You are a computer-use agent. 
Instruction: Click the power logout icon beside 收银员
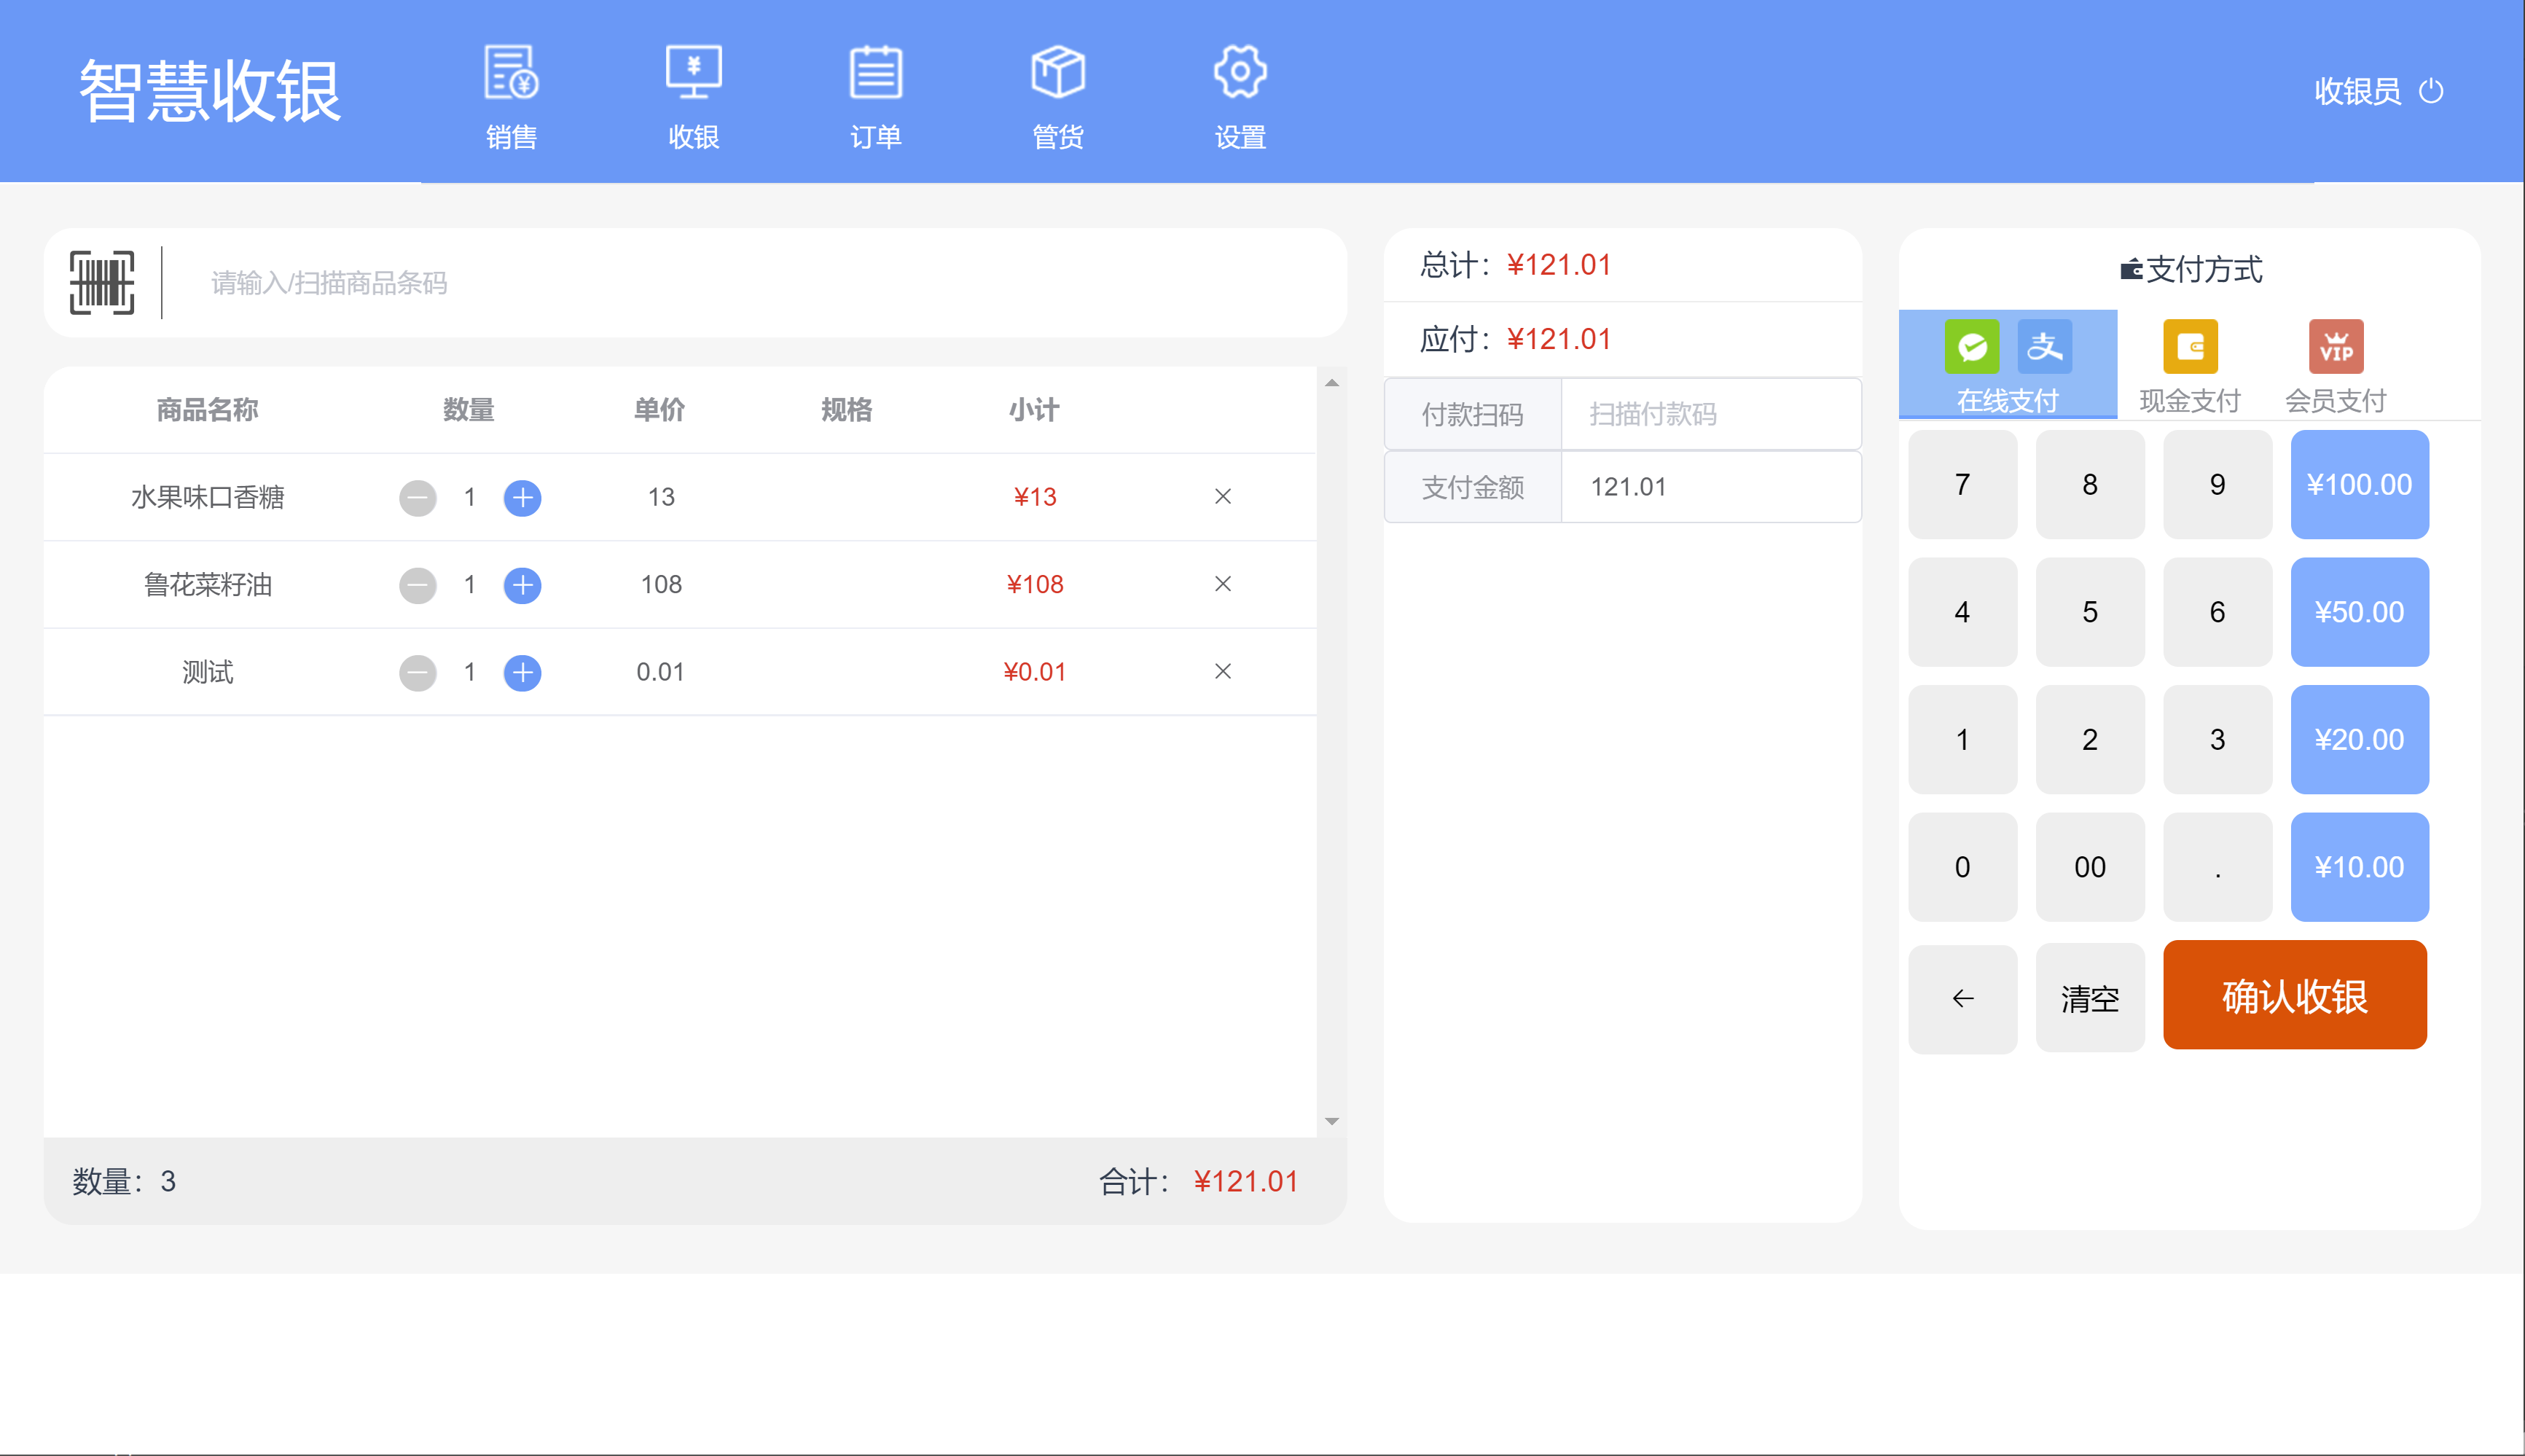point(2431,91)
